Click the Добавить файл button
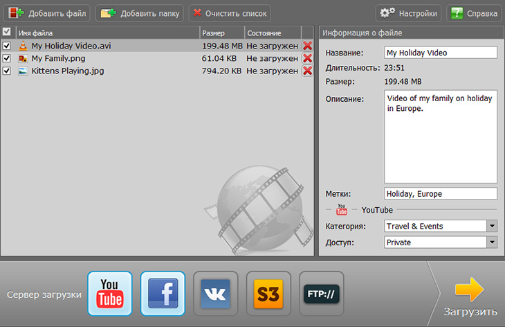This screenshot has width=505, height=327. click(x=46, y=13)
